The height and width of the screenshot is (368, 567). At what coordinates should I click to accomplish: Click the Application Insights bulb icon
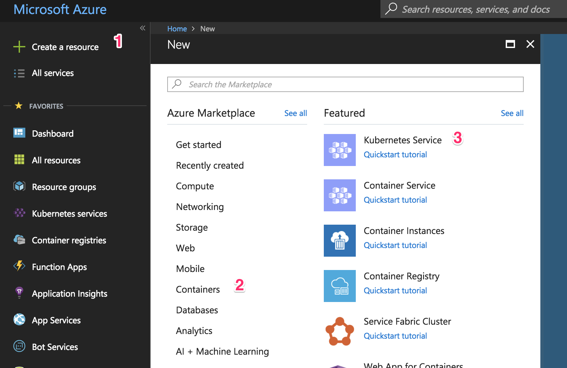click(x=19, y=292)
